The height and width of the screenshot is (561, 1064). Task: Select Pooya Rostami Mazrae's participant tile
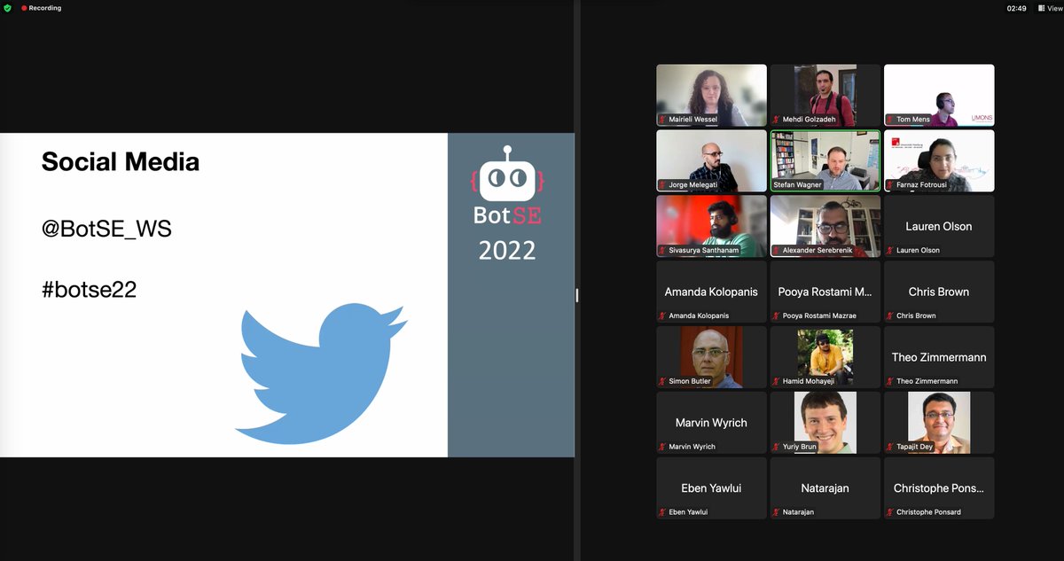825,292
